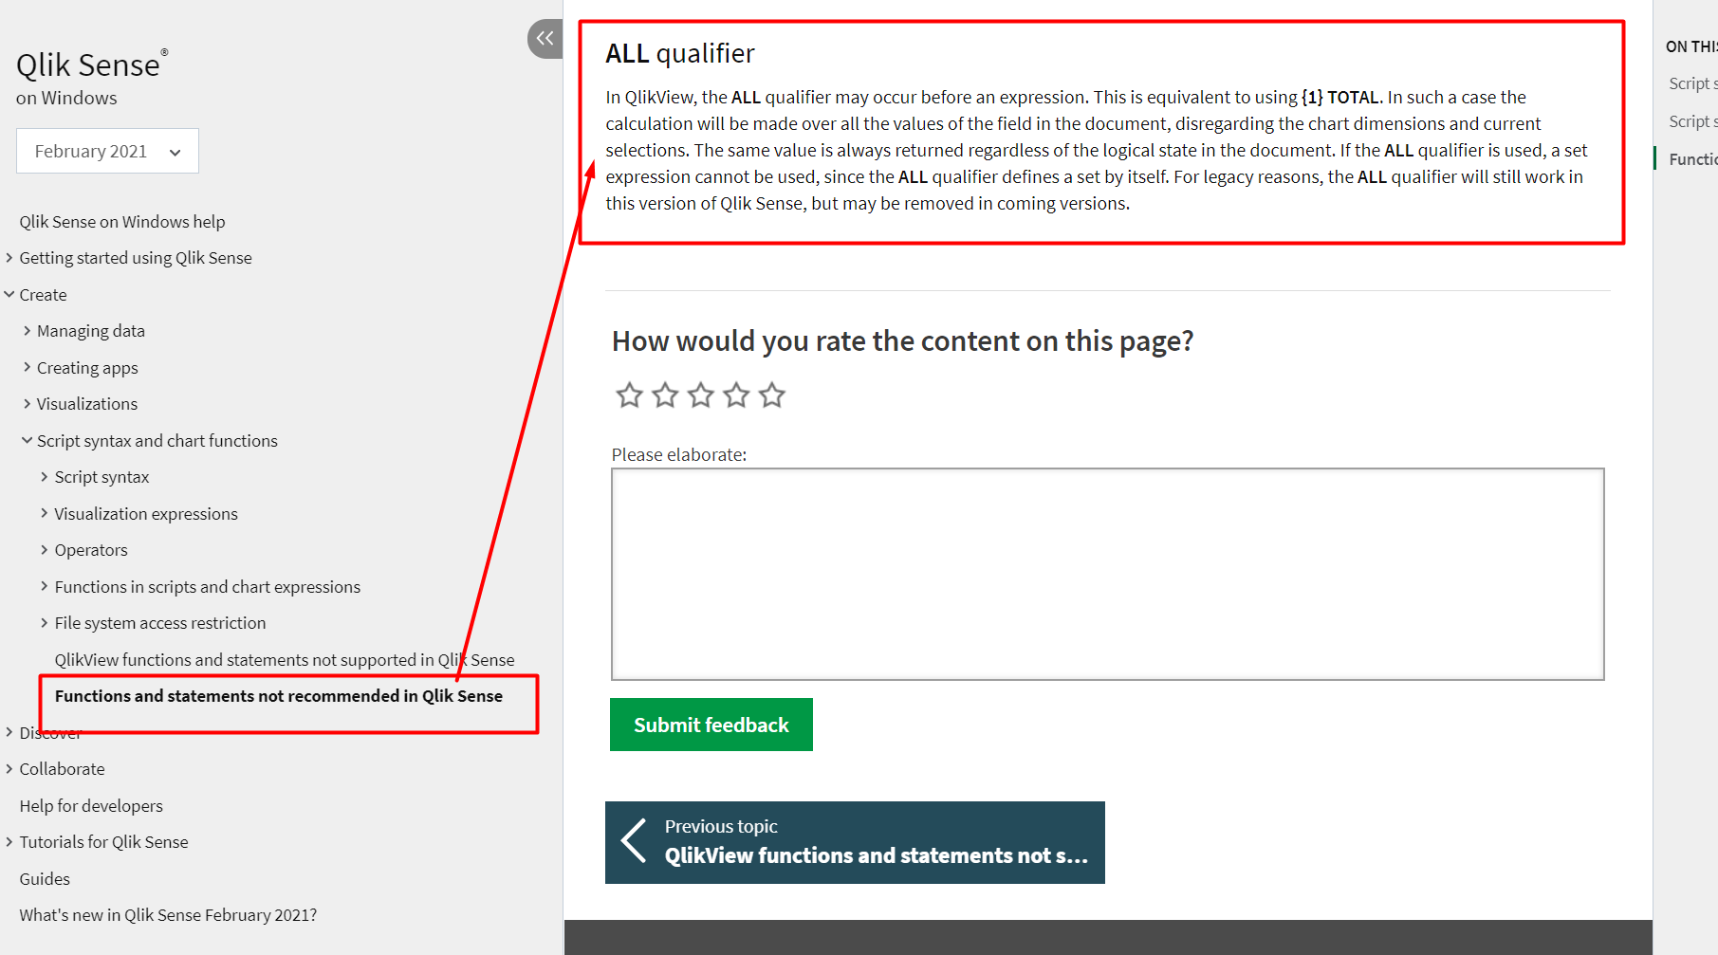Go to the Previous topic page

(855, 842)
